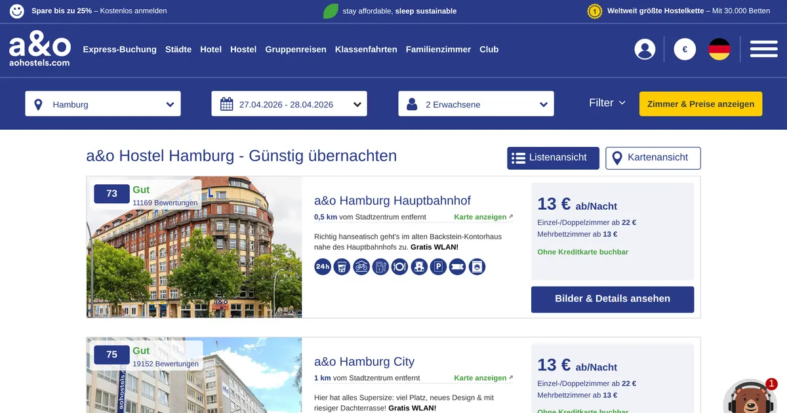Click the German flag language icon
This screenshot has height=413, width=787.
719,49
